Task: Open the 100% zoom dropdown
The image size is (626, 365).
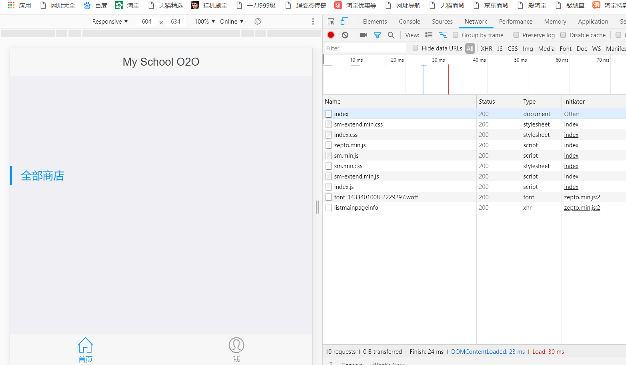Action: click(x=205, y=22)
